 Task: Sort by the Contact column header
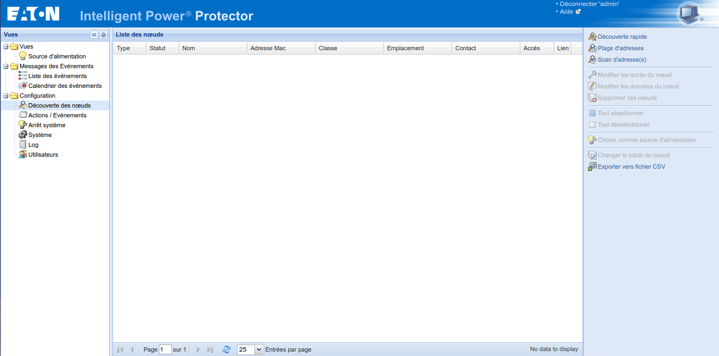486,48
